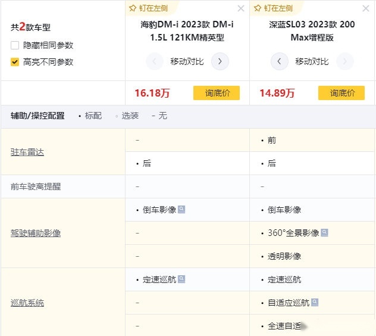Pin 深蓝SL03 column to left side

click(273, 8)
